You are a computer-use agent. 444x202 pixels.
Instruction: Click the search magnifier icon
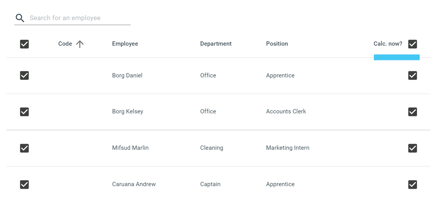coord(20,18)
